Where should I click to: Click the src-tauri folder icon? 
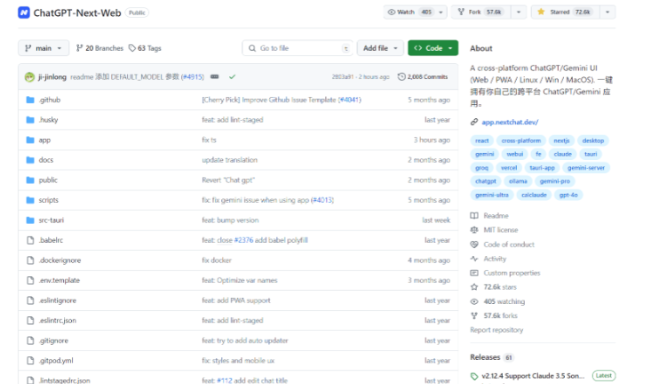click(30, 220)
